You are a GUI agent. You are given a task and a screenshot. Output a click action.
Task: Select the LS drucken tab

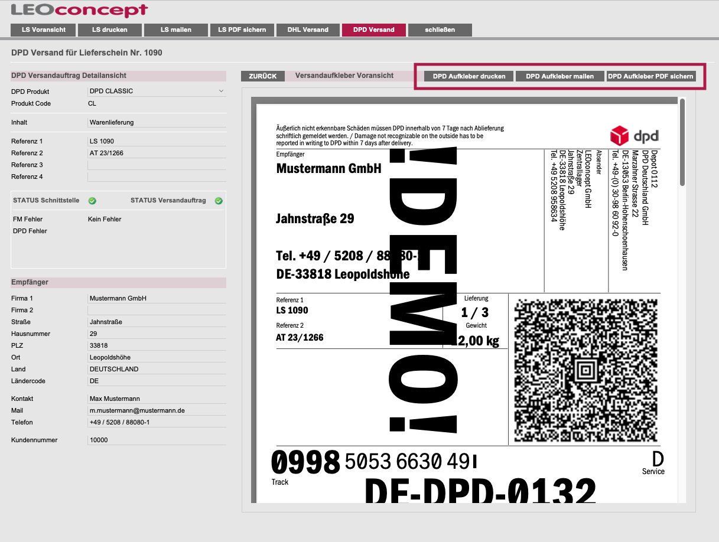tap(110, 30)
